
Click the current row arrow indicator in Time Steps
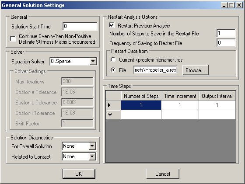(x=109, y=105)
